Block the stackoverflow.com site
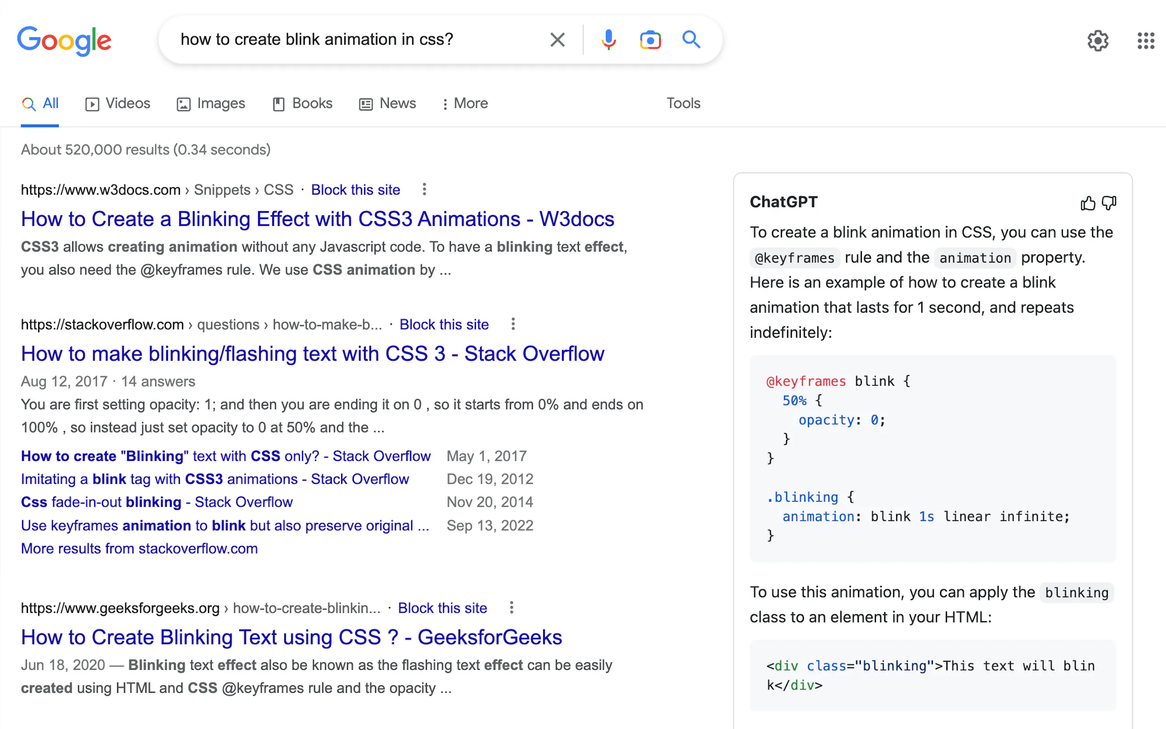The width and height of the screenshot is (1166, 729). (443, 325)
